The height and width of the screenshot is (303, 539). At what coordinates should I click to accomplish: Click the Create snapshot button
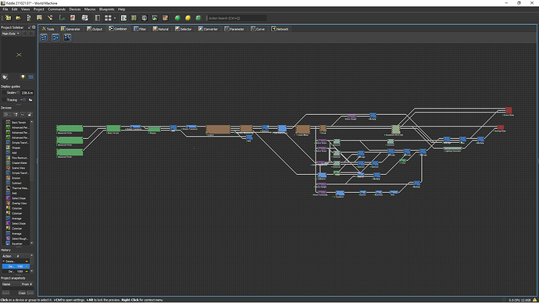(22, 293)
